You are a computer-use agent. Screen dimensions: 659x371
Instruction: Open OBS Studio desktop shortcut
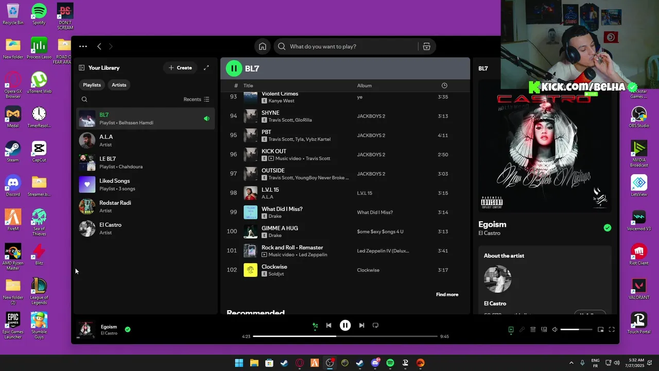point(638,117)
